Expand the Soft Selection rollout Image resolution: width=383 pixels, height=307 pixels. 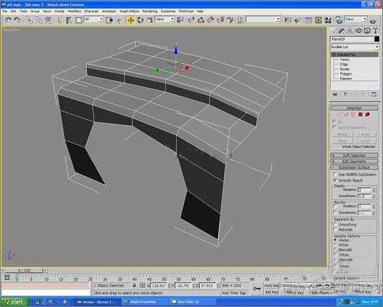coord(354,155)
